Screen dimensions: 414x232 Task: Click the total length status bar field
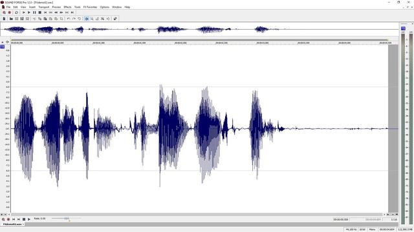pyautogui.click(x=387, y=229)
